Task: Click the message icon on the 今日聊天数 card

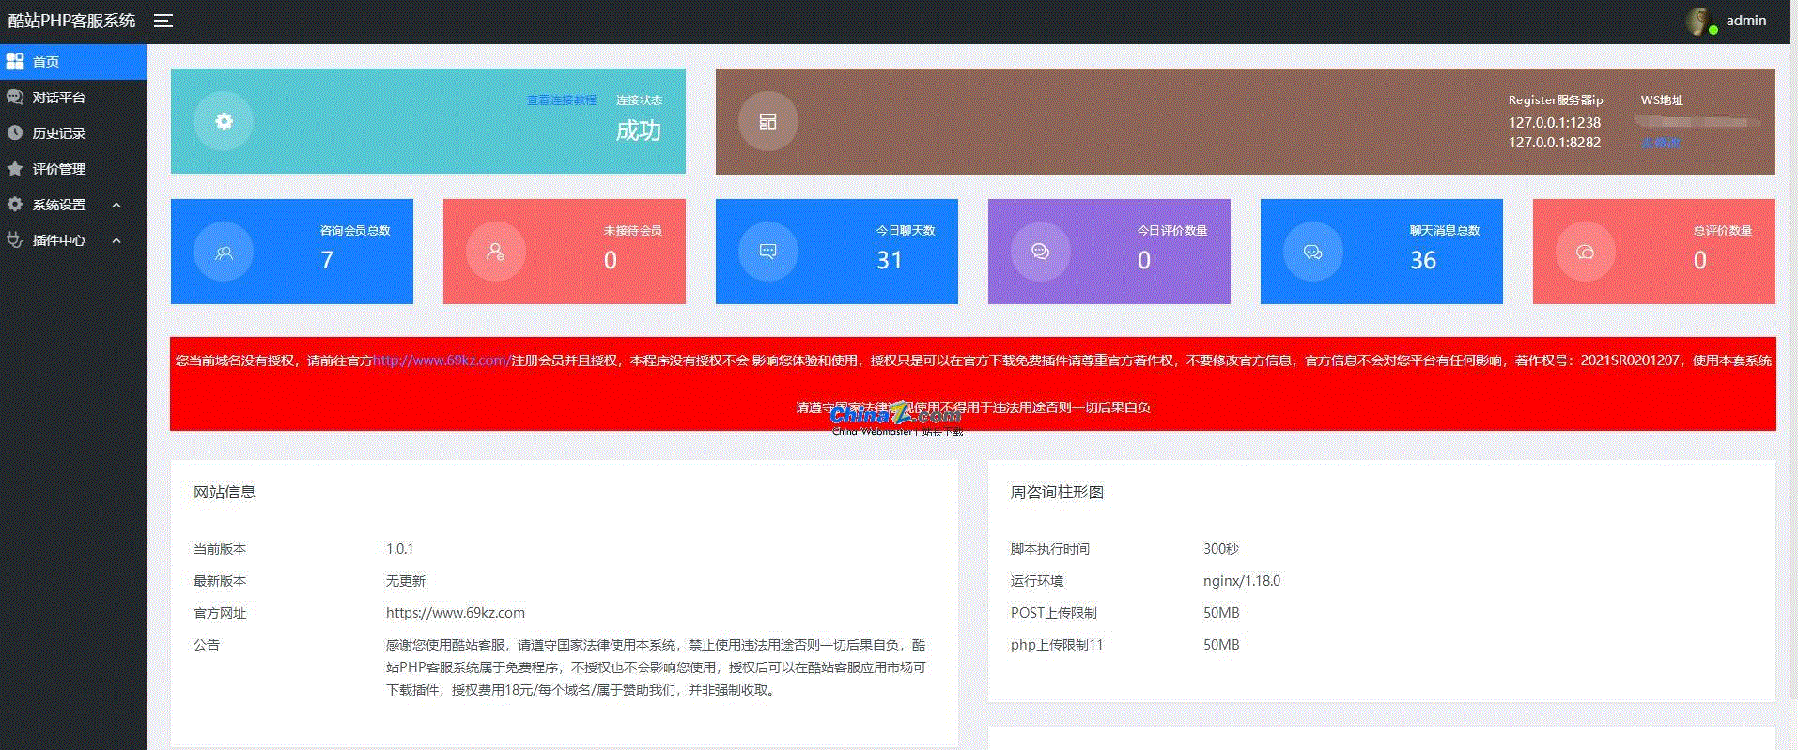Action: click(767, 252)
